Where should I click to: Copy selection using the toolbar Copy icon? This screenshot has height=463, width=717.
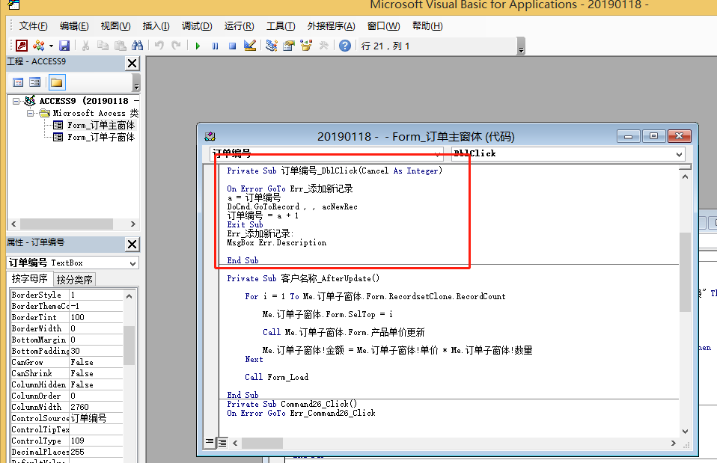(103, 46)
